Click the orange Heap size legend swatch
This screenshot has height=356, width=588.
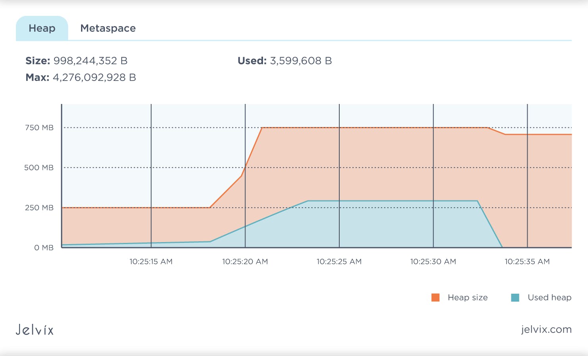tap(435, 298)
